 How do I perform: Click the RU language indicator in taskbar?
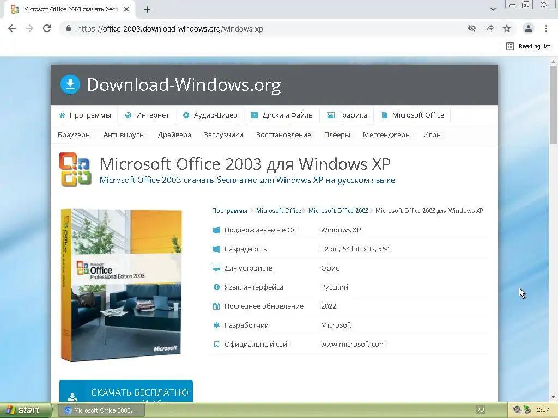(x=480, y=410)
